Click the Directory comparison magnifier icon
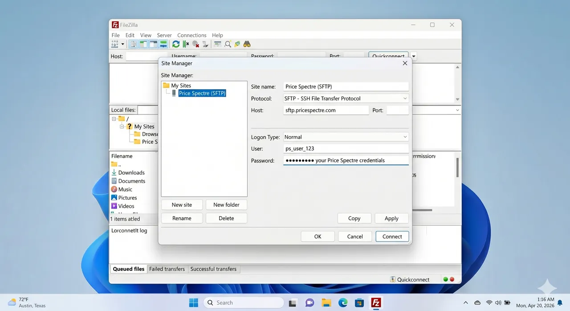This screenshot has width=570, height=311. point(228,44)
